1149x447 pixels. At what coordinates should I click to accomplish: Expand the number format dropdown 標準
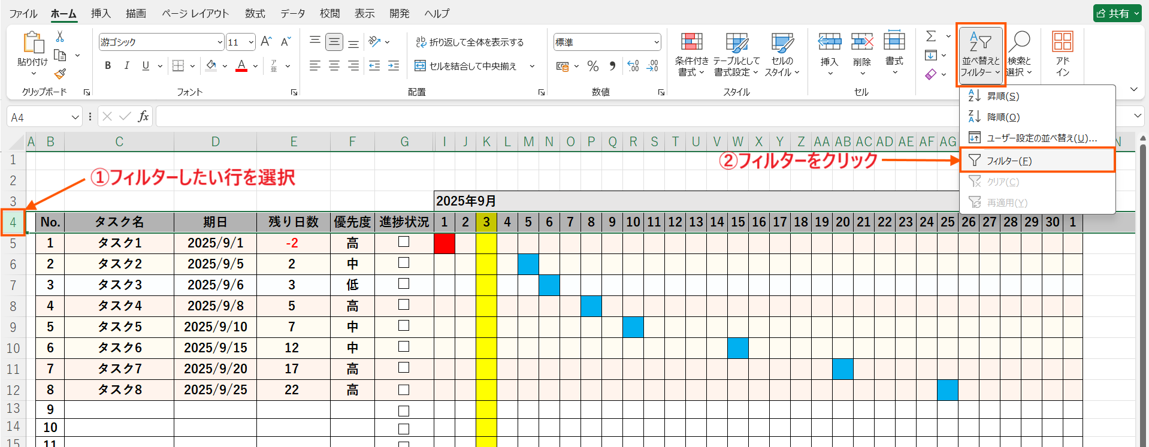(657, 42)
